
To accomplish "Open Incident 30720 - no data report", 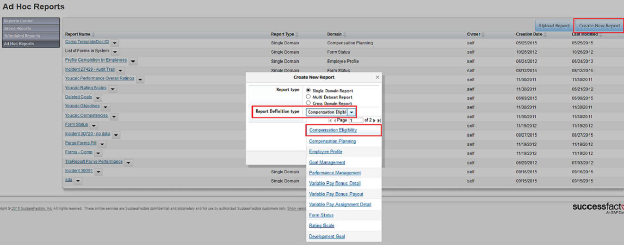I will coord(88,134).
